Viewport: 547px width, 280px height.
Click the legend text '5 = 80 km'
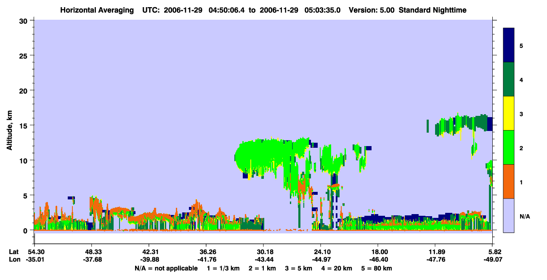[x=377, y=268]
